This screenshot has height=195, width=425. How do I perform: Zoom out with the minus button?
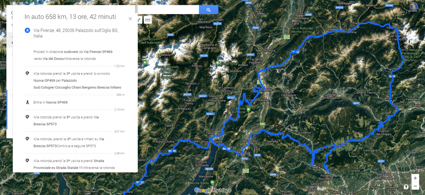pos(415,186)
